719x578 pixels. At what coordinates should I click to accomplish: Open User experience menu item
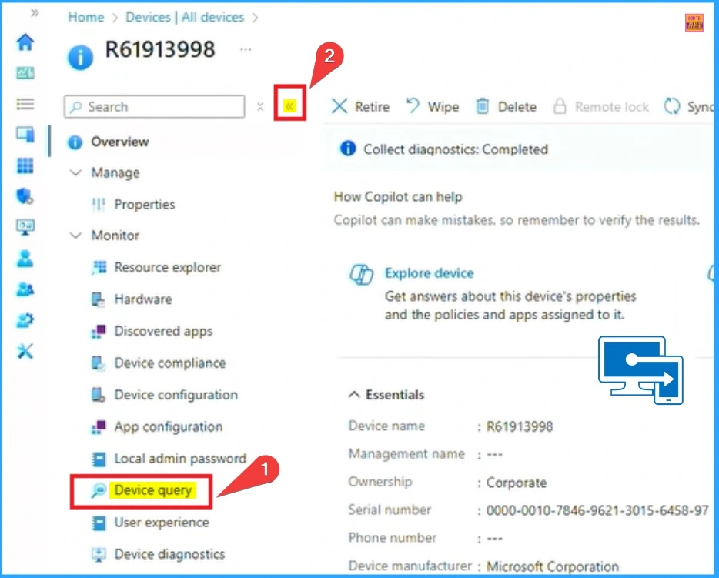coord(162,523)
